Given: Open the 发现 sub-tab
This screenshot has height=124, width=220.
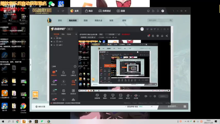Looking at the screenshot, I should pyautogui.click(x=111, y=20).
